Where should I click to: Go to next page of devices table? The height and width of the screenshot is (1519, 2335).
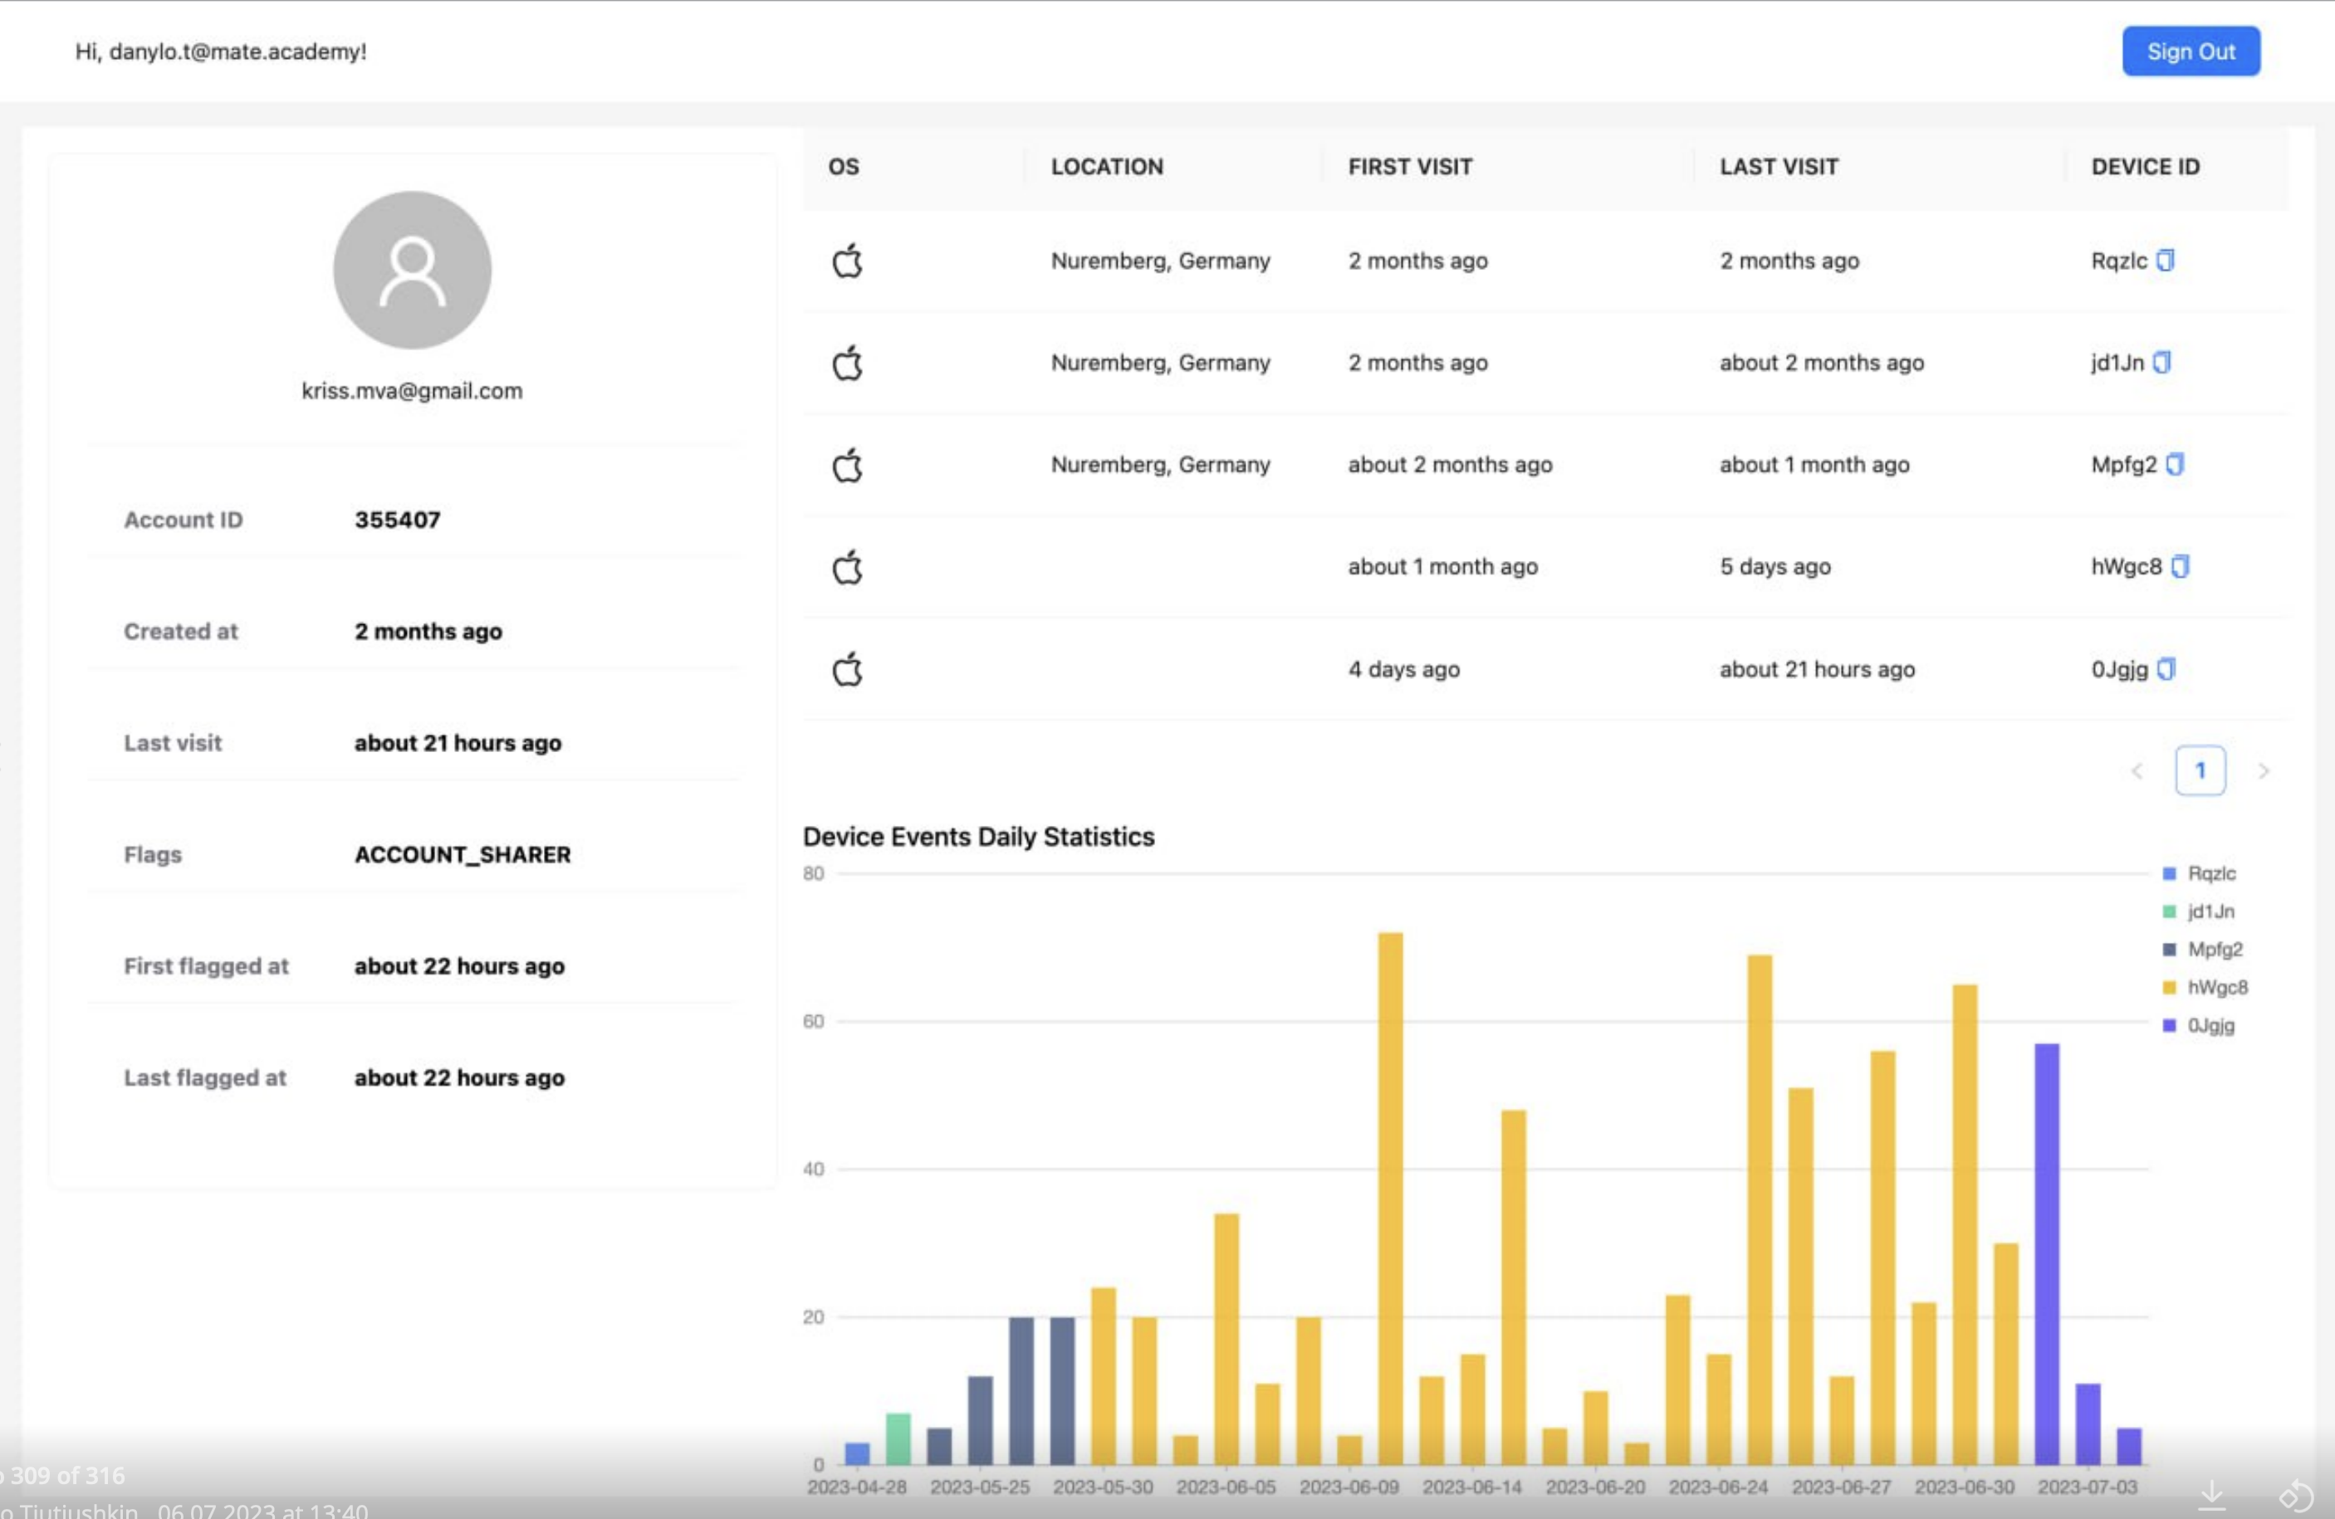tap(2264, 771)
